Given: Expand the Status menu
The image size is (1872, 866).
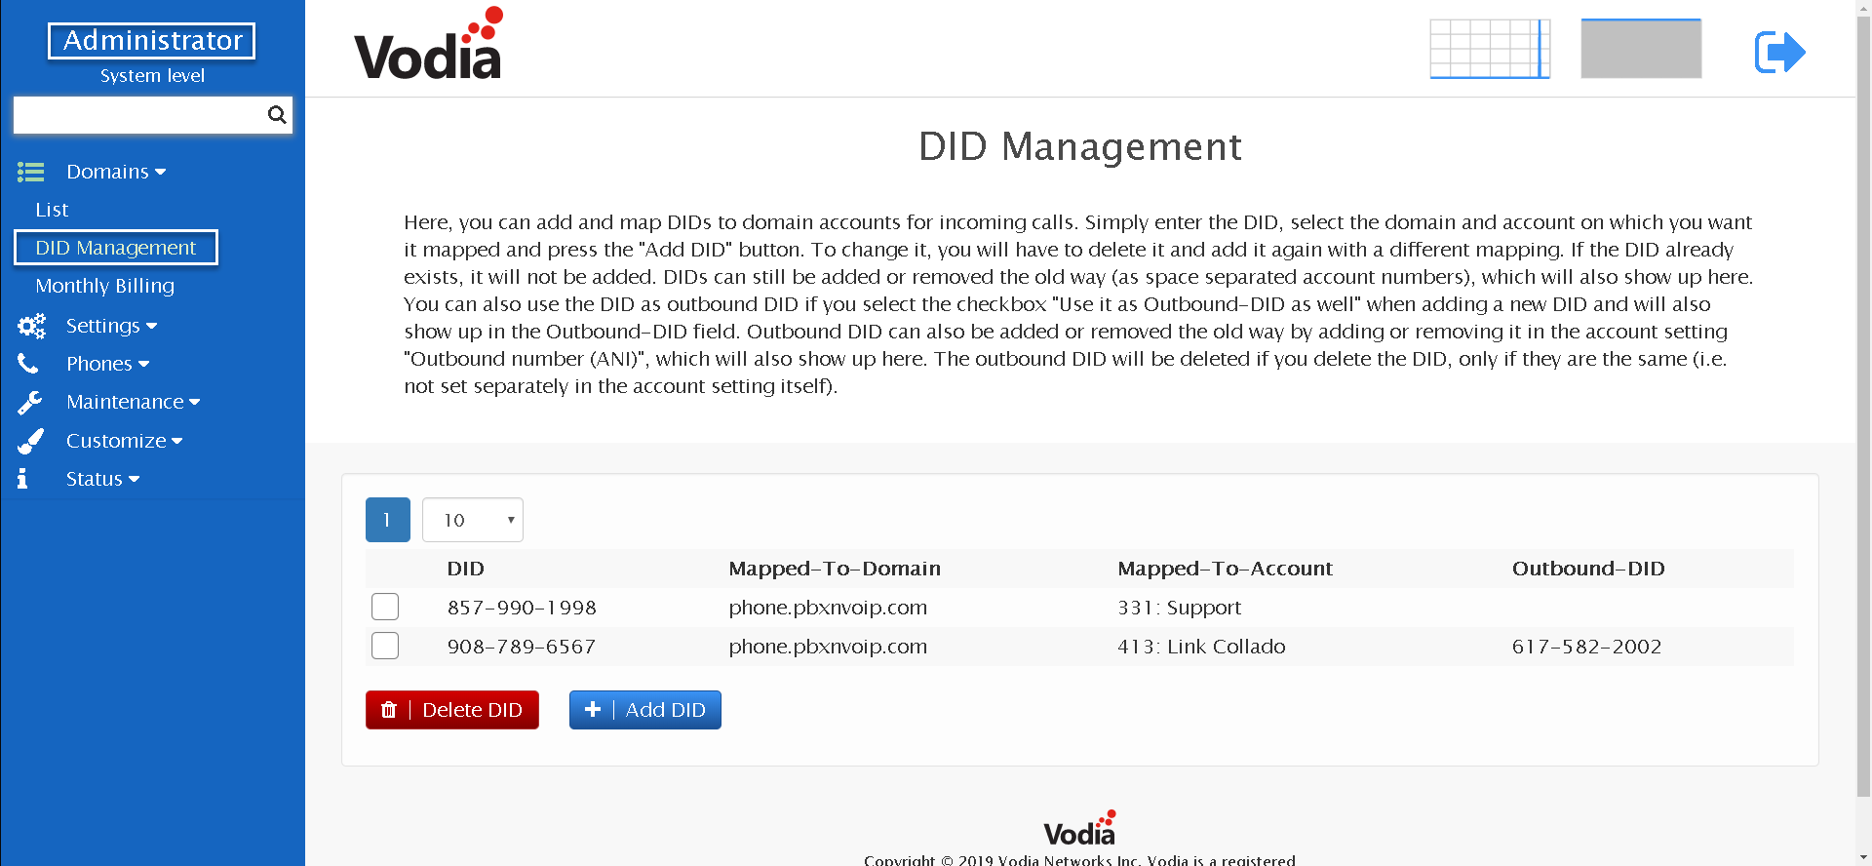Looking at the screenshot, I should tap(102, 479).
